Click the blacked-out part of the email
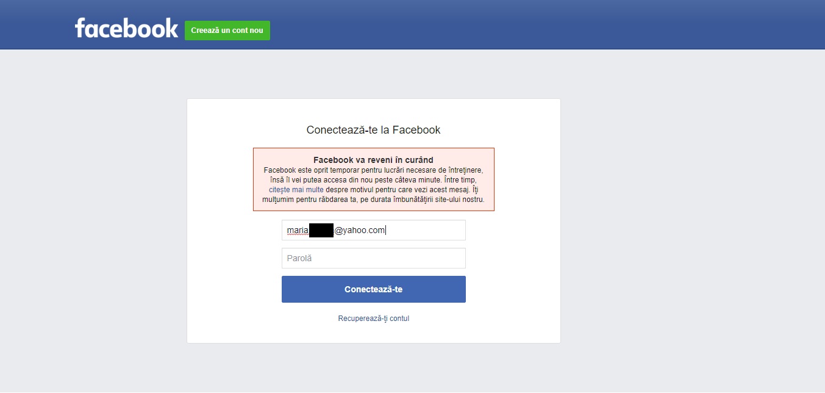 click(321, 230)
